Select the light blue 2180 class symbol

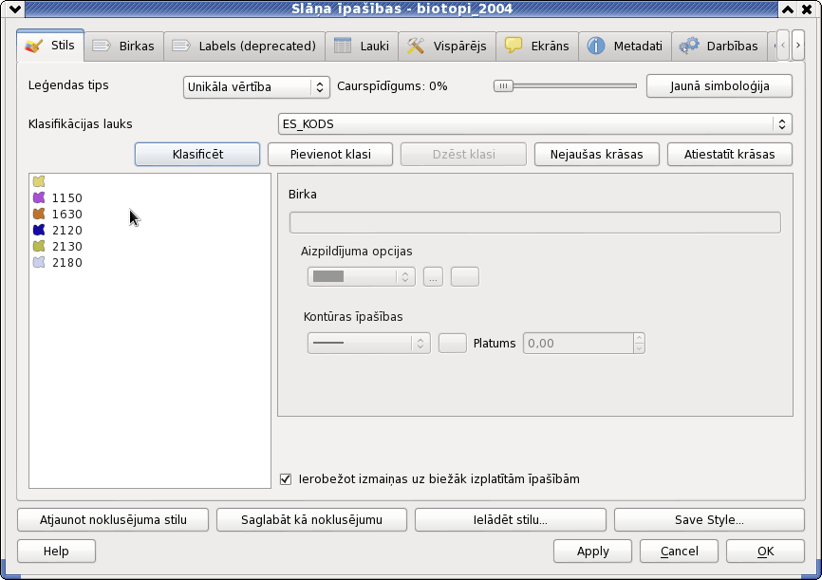(x=39, y=262)
